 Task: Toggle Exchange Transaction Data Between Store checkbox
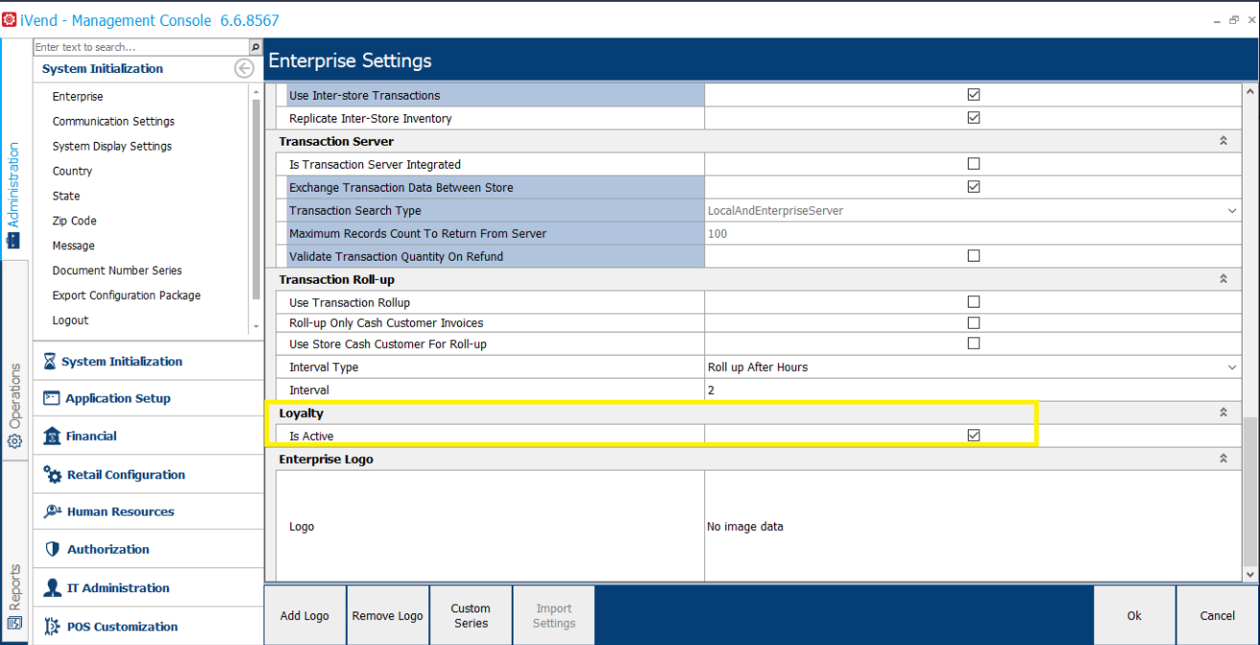click(x=974, y=187)
